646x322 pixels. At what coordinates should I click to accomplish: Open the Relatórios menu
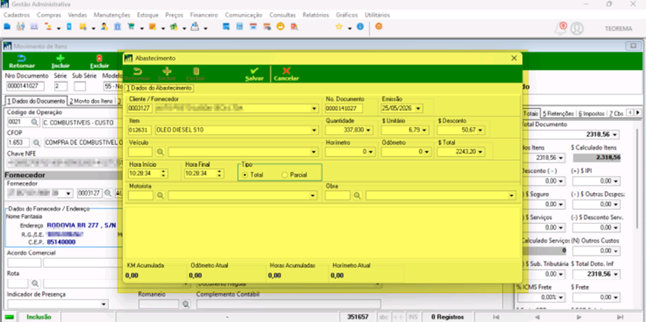click(316, 15)
